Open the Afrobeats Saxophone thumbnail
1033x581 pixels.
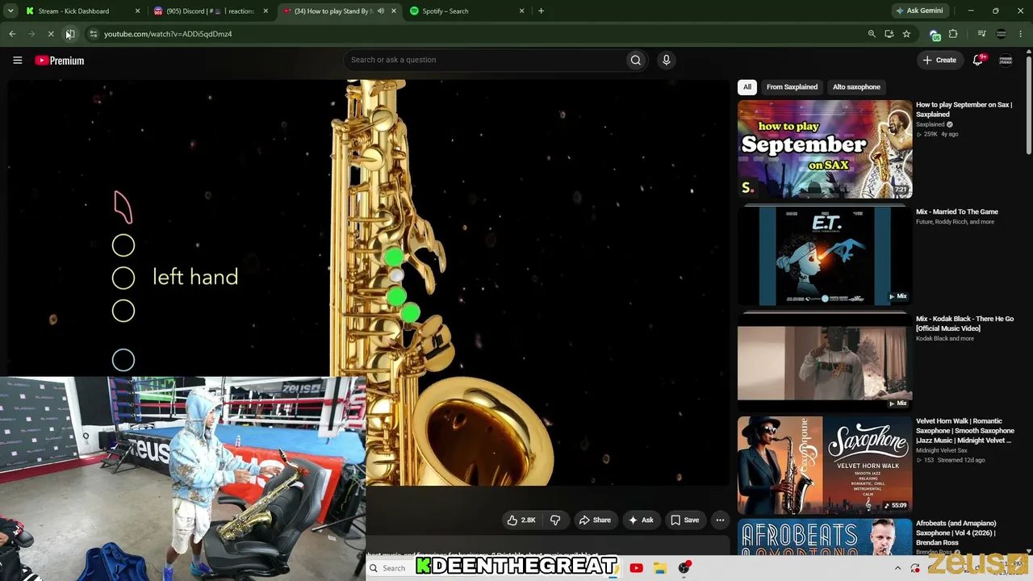pyautogui.click(x=825, y=537)
